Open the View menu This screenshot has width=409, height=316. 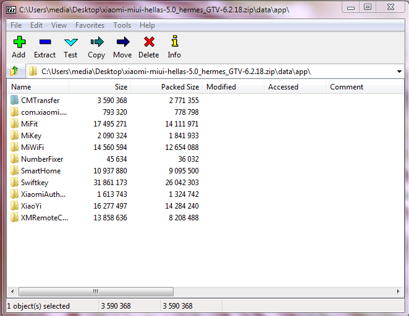59,25
